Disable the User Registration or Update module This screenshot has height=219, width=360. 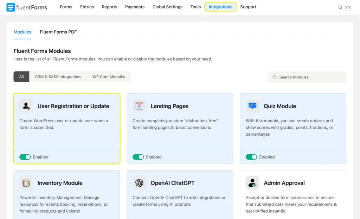25,157
